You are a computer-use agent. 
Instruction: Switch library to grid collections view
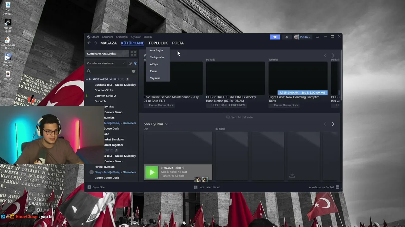click(x=134, y=54)
